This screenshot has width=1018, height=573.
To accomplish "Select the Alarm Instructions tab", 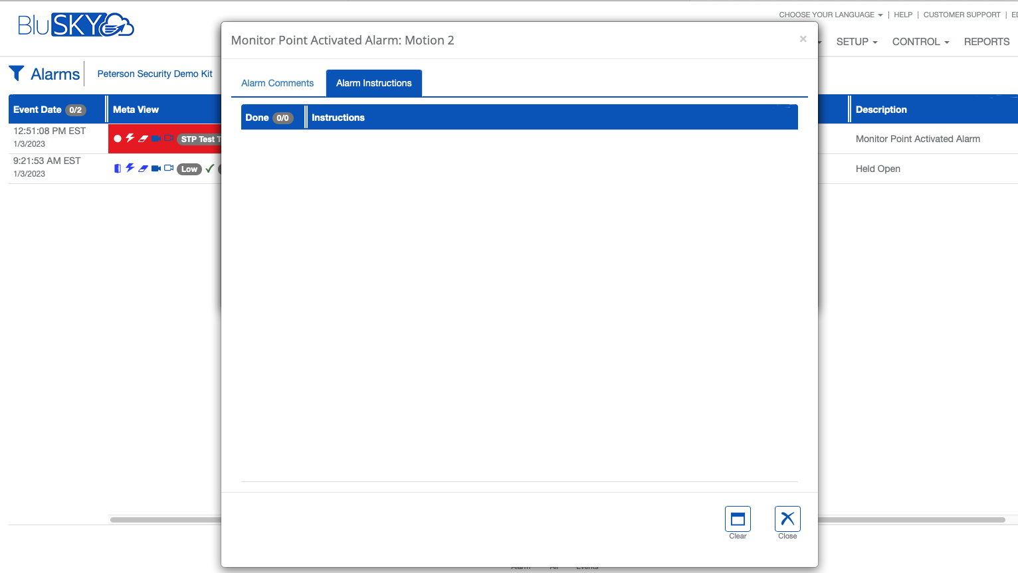I will (373, 83).
